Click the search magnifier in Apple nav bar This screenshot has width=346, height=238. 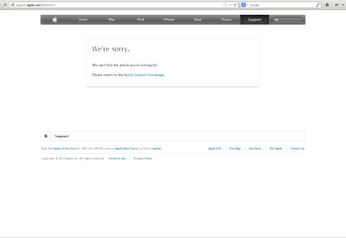point(277,20)
